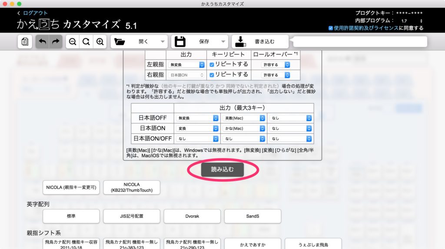
Task: Open the 使用許諾契約及びライセンス link
Action: click(x=366, y=28)
